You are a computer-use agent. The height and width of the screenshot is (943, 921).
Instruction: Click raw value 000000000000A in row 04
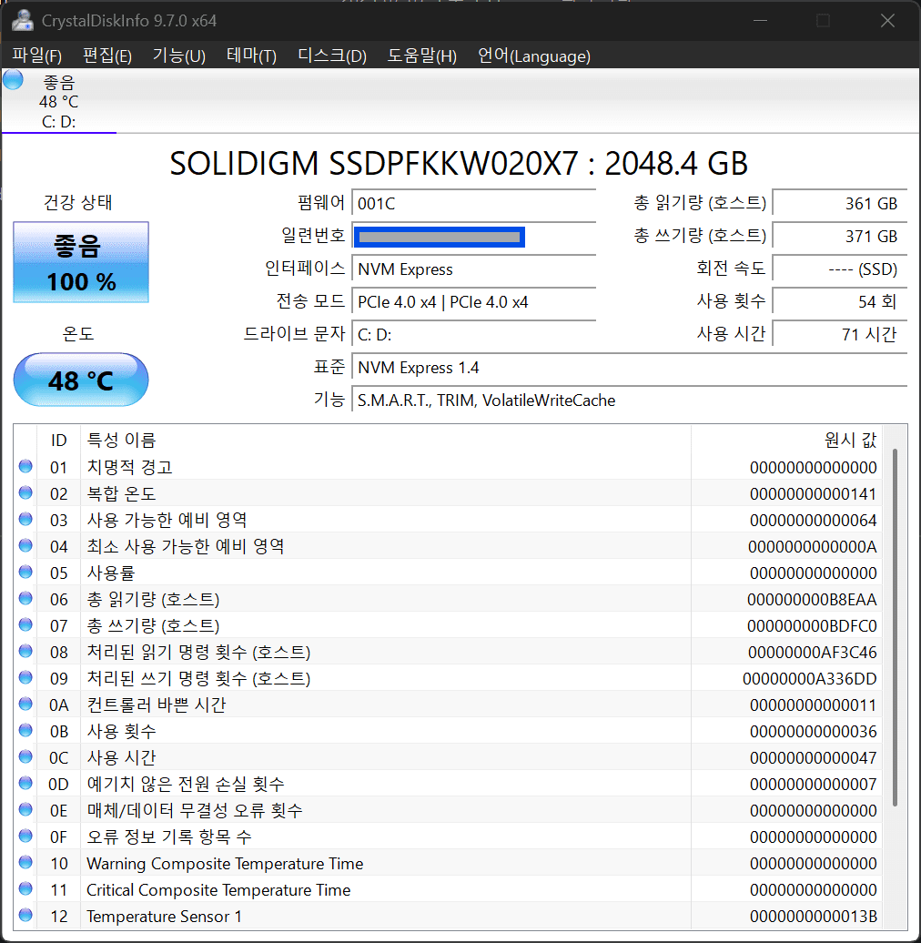click(x=812, y=547)
